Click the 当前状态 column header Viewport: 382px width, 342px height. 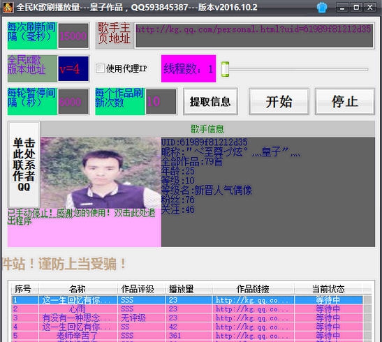[328, 289]
